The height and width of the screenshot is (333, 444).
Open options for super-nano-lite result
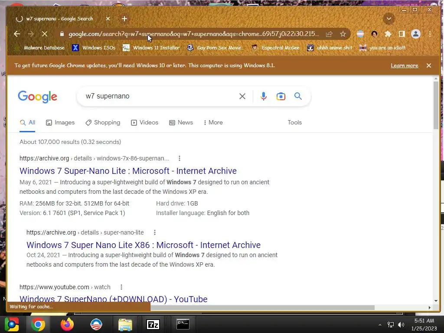pyautogui.click(x=155, y=232)
